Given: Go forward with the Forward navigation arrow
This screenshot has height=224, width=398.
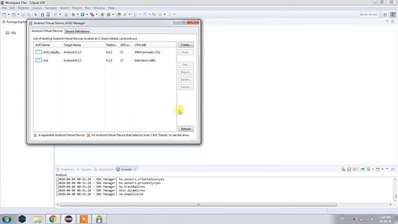Looking at the screenshot, I should point(170,14).
